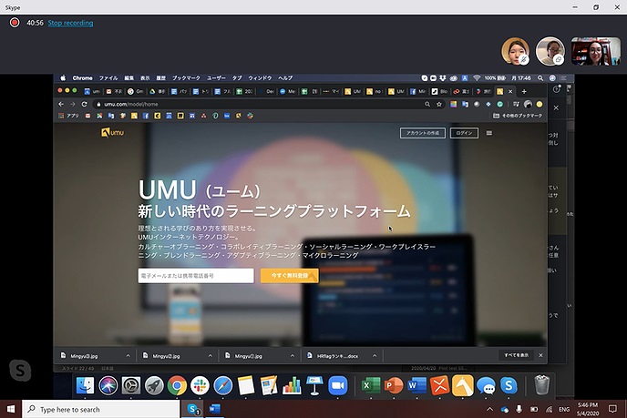Open the 履歴 menu

(160, 78)
